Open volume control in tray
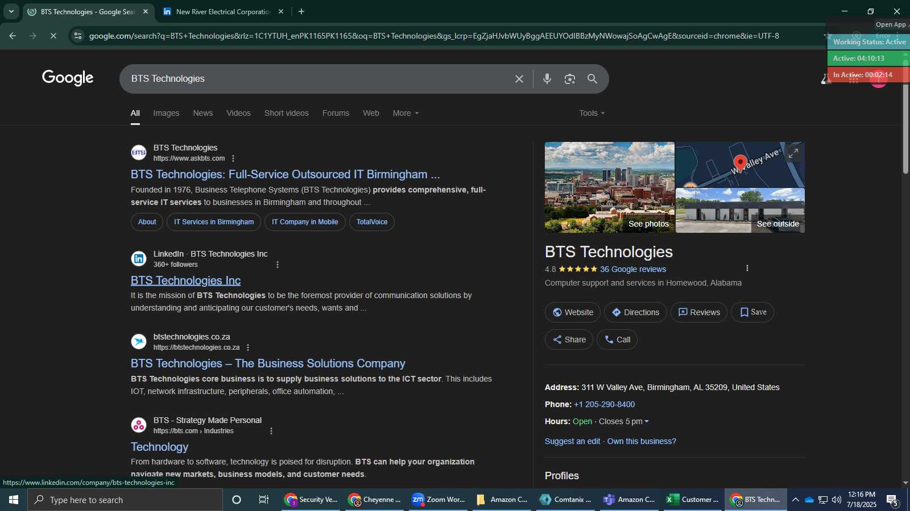This screenshot has height=511, width=910. point(837,500)
